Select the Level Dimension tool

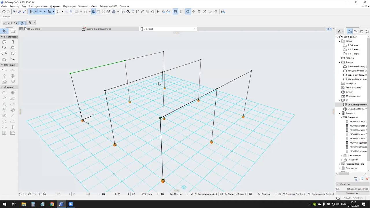[13, 92]
